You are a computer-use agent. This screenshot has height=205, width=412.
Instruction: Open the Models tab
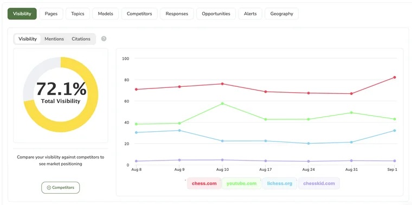[105, 14]
